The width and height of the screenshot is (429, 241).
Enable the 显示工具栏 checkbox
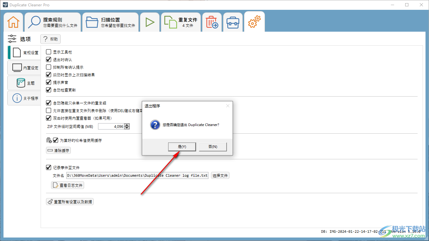tap(49, 52)
